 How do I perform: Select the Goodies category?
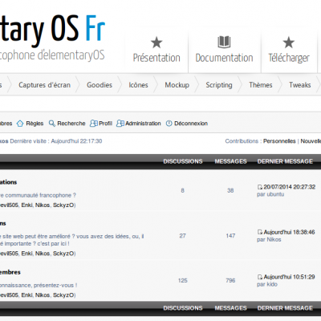(x=100, y=85)
